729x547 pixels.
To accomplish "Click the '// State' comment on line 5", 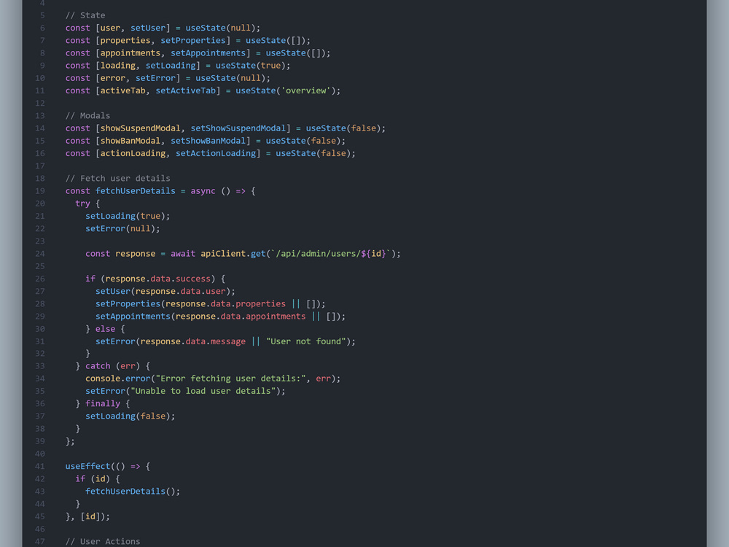I will (85, 15).
